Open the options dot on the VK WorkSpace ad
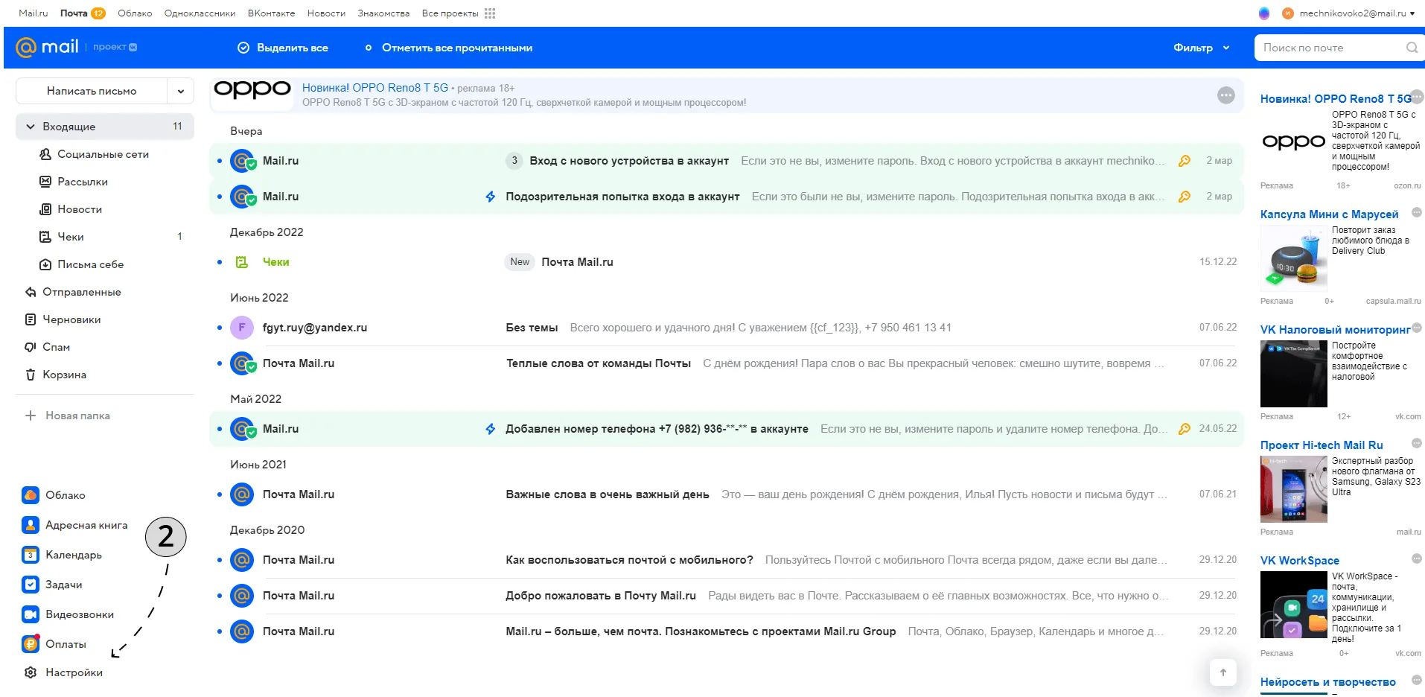Screen dimensions: 1425x697 click(x=1417, y=558)
